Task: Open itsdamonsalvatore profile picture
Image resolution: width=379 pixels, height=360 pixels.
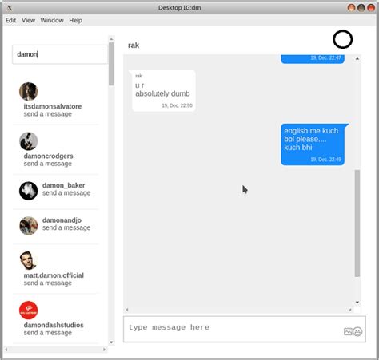Action: point(29,91)
